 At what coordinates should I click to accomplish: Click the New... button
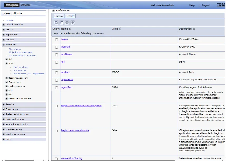(x=59, y=16)
